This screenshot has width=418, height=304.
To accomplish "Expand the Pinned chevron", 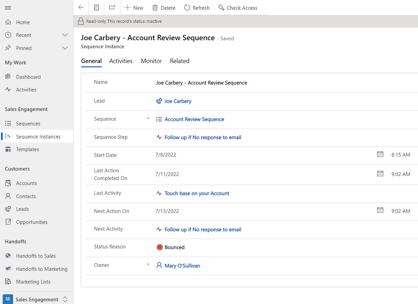I will (65, 48).
